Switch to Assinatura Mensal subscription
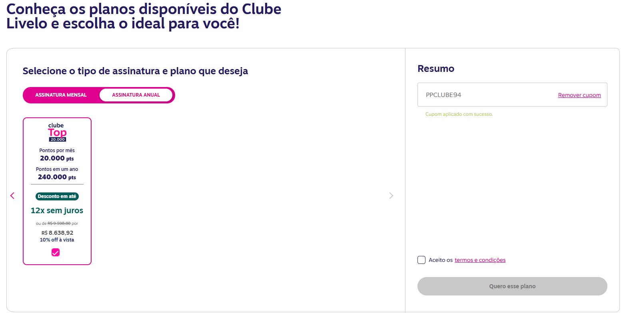Viewport: 621px width, 313px height. [x=61, y=95]
